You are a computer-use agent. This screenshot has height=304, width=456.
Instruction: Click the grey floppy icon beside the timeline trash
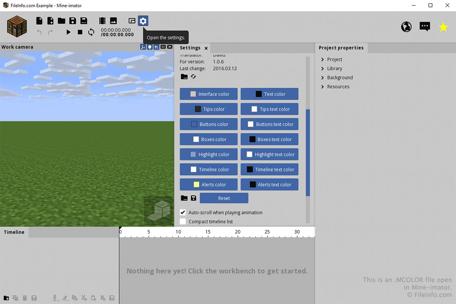click(34, 298)
